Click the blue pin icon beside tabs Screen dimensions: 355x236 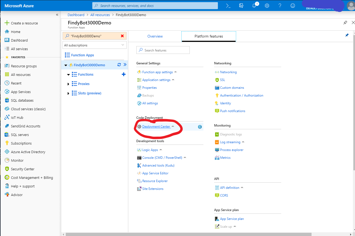pyautogui.click(x=347, y=35)
